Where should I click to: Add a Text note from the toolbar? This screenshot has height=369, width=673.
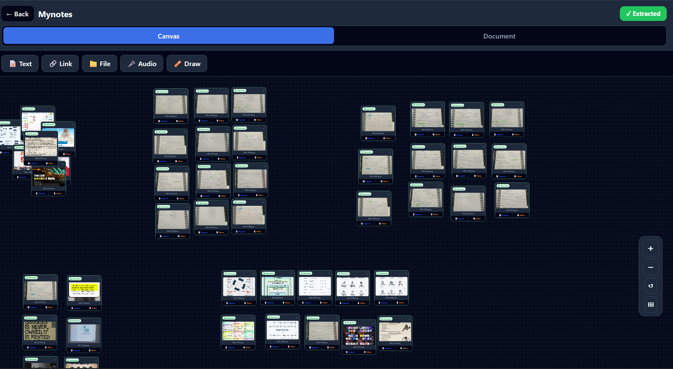pos(20,64)
